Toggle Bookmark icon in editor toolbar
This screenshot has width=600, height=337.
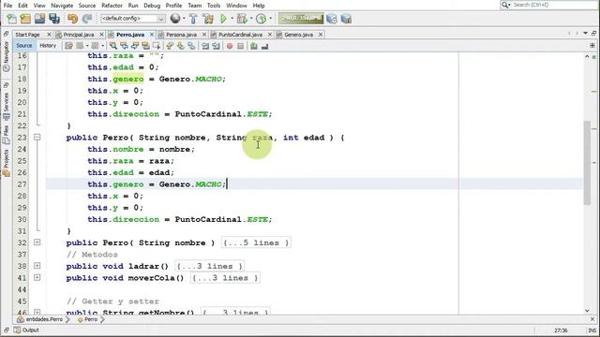tap(191, 46)
